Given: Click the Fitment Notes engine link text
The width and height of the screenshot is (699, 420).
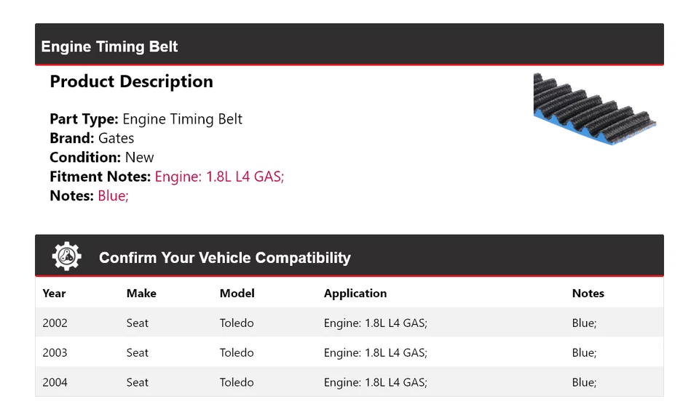Looking at the screenshot, I should 219,177.
